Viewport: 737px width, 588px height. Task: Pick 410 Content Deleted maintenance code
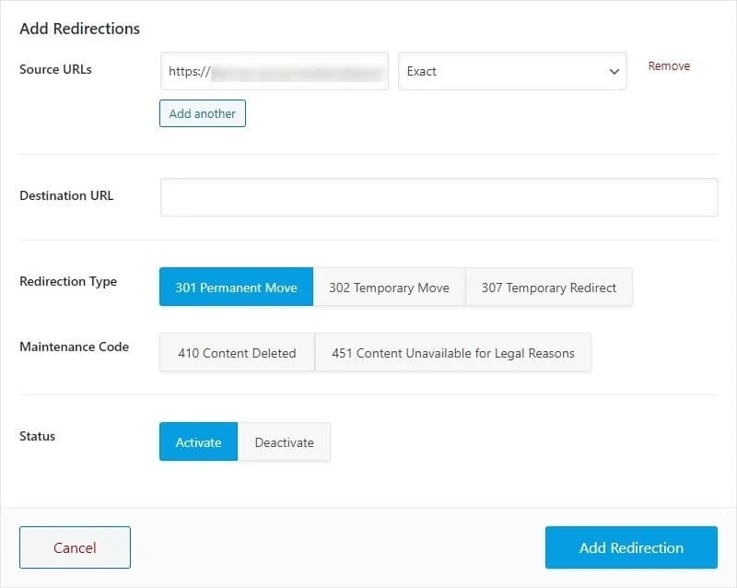(x=237, y=352)
